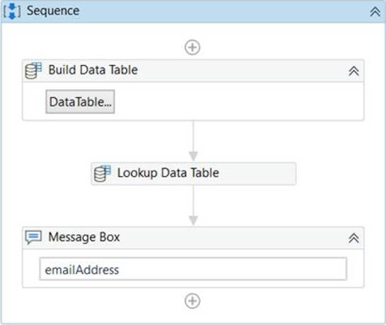Click the Lookup Data Table icon
The height and width of the screenshot is (325, 386).
[103, 173]
